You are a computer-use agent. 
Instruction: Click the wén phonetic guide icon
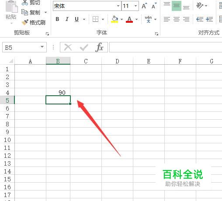click(x=148, y=19)
